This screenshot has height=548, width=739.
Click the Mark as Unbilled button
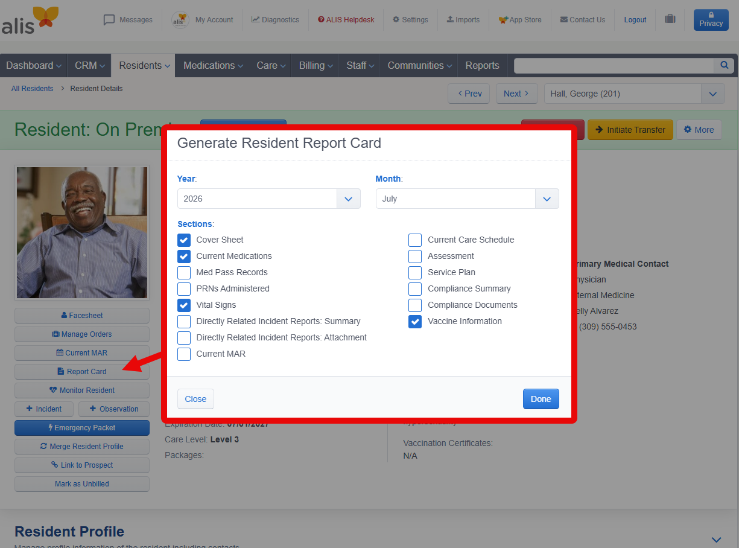point(82,484)
